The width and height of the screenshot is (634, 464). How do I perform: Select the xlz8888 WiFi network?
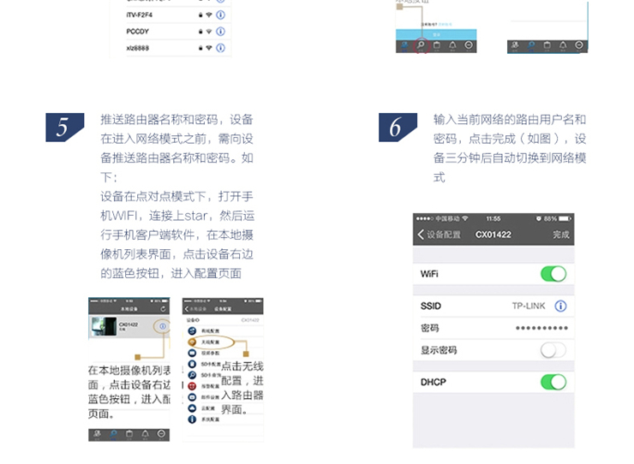(178, 48)
